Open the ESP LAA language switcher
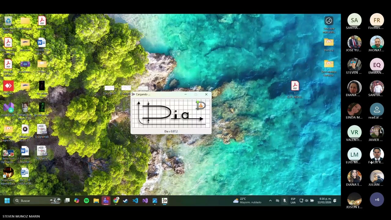 coord(293,201)
